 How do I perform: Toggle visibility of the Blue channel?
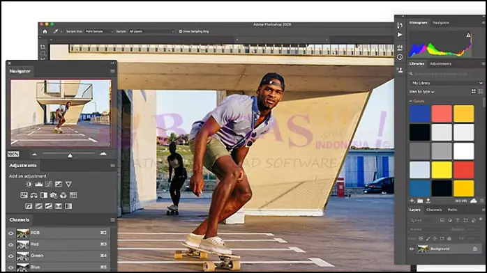(11, 267)
